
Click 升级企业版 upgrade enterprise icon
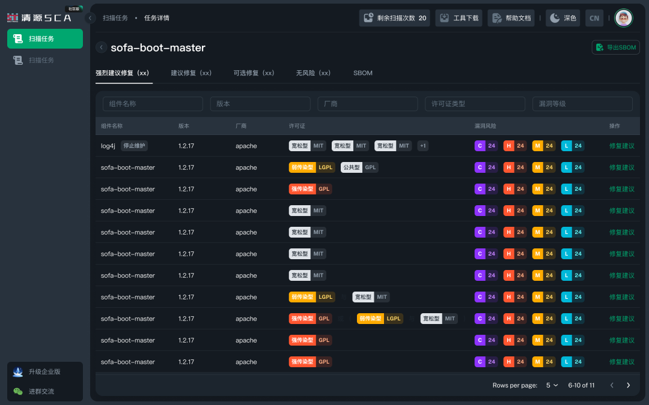18,371
